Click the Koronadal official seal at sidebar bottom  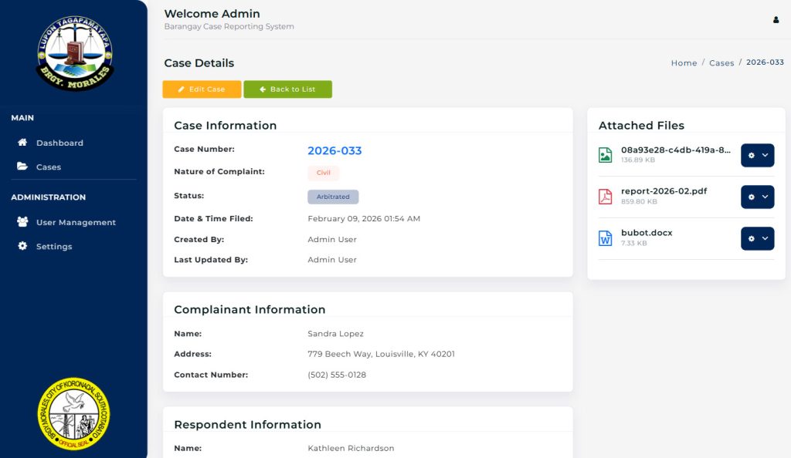click(x=74, y=414)
